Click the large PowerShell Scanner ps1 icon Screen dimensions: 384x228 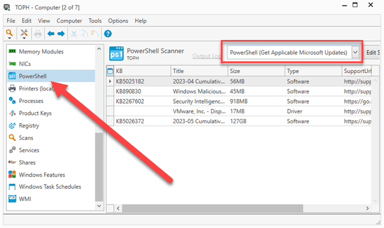click(x=116, y=54)
